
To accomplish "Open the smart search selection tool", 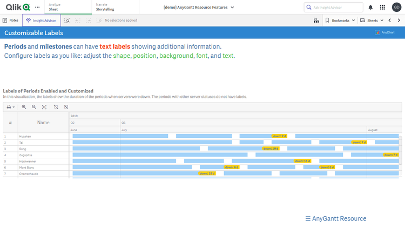I will click(x=67, y=20).
